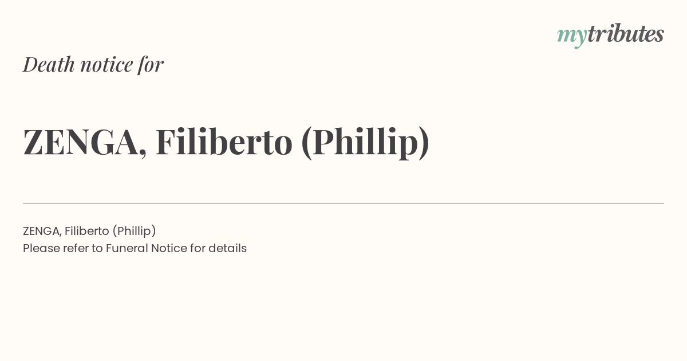Click the green "my" part of the logo
Screen dimensions: 687x361
[571, 37]
